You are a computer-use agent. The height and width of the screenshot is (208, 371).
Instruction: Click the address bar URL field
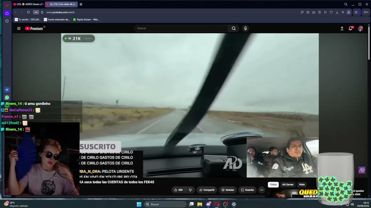pyautogui.click(x=171, y=12)
